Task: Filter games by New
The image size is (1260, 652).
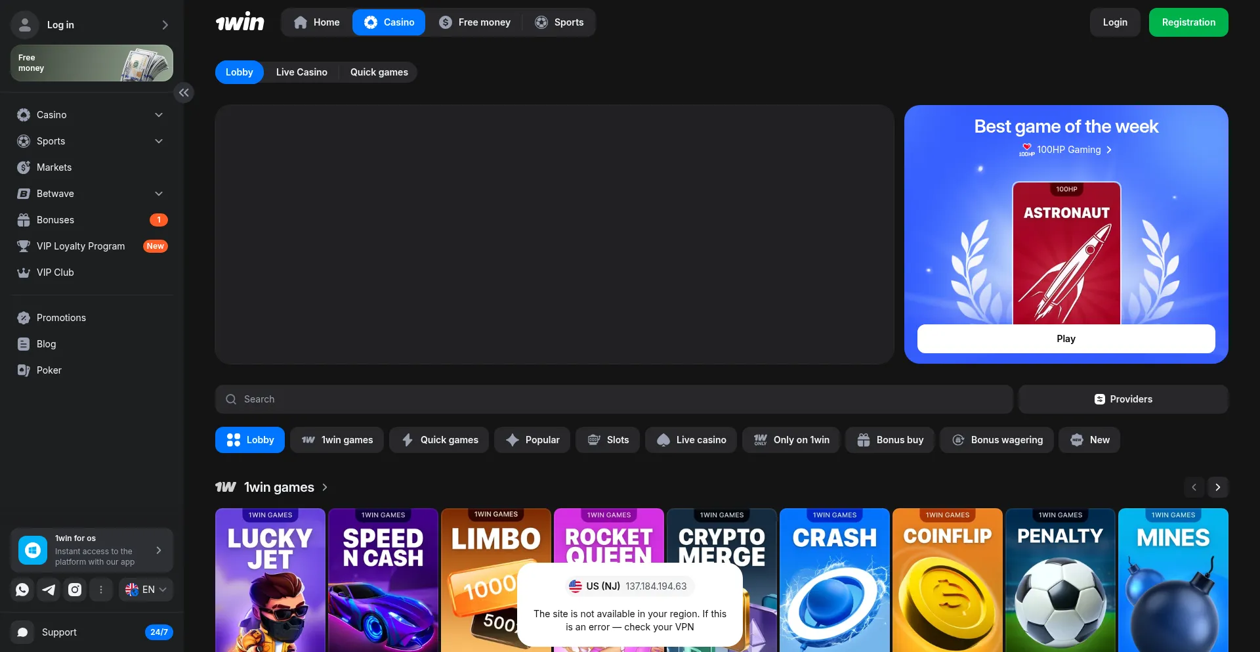Action: 1089,440
